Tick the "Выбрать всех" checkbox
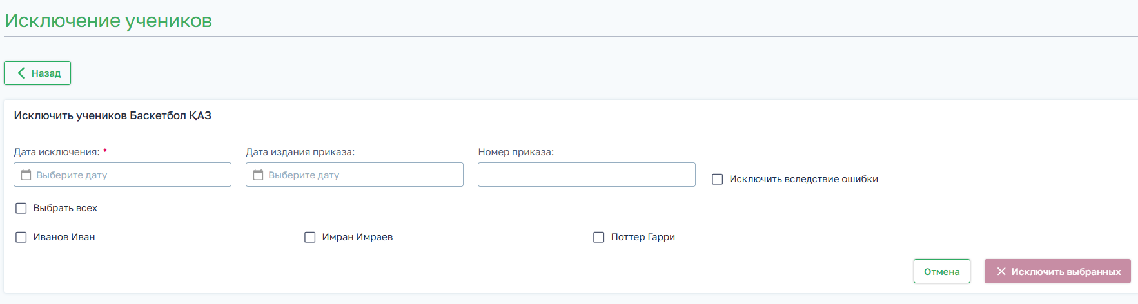Image resolution: width=1138 pixels, height=304 pixels. click(x=21, y=208)
